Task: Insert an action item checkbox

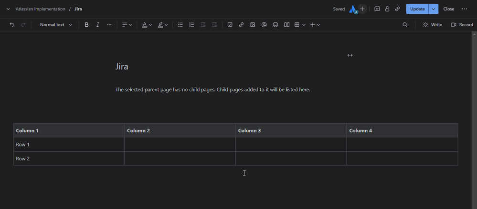Action: pyautogui.click(x=230, y=25)
